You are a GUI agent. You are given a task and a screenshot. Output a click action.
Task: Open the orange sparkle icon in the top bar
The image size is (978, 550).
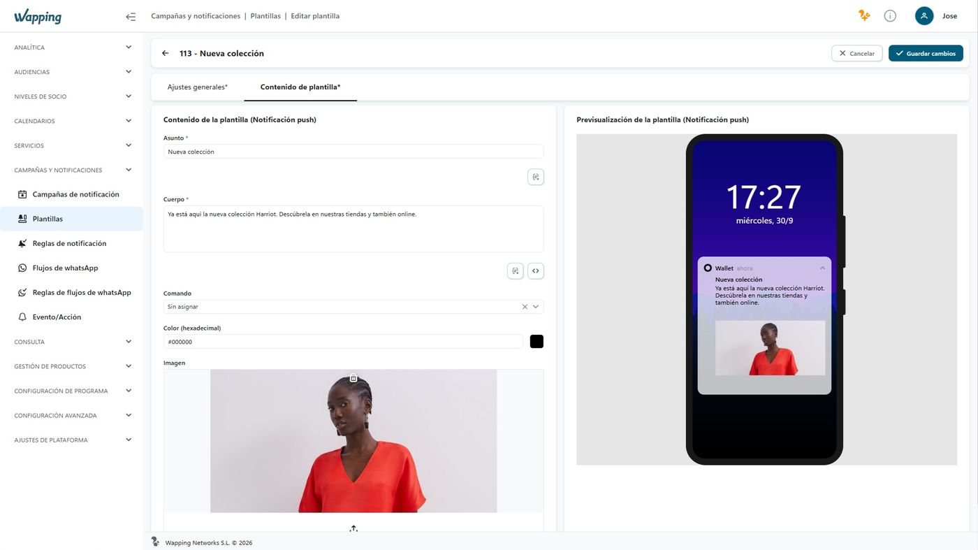tap(864, 15)
